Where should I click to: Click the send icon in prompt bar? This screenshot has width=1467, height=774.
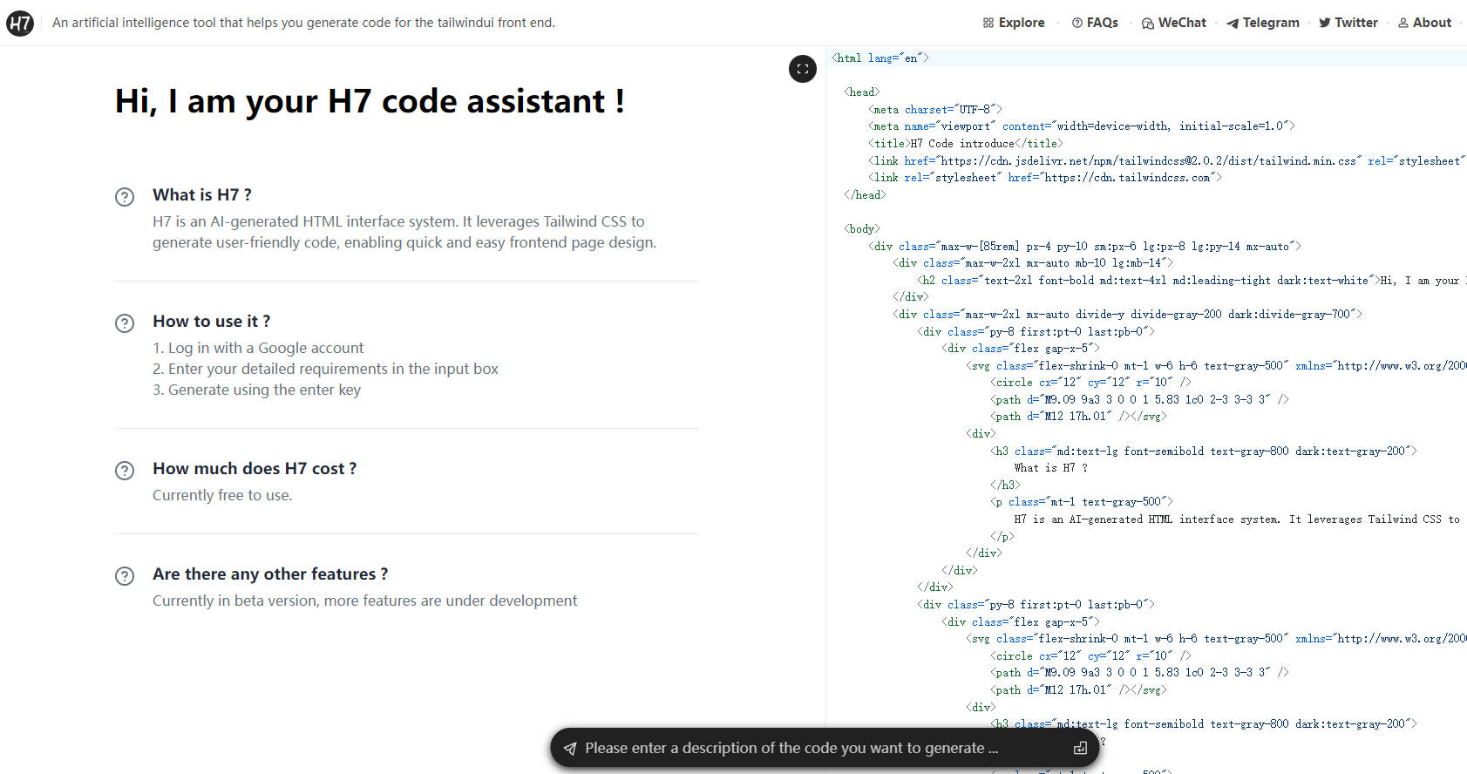click(570, 748)
